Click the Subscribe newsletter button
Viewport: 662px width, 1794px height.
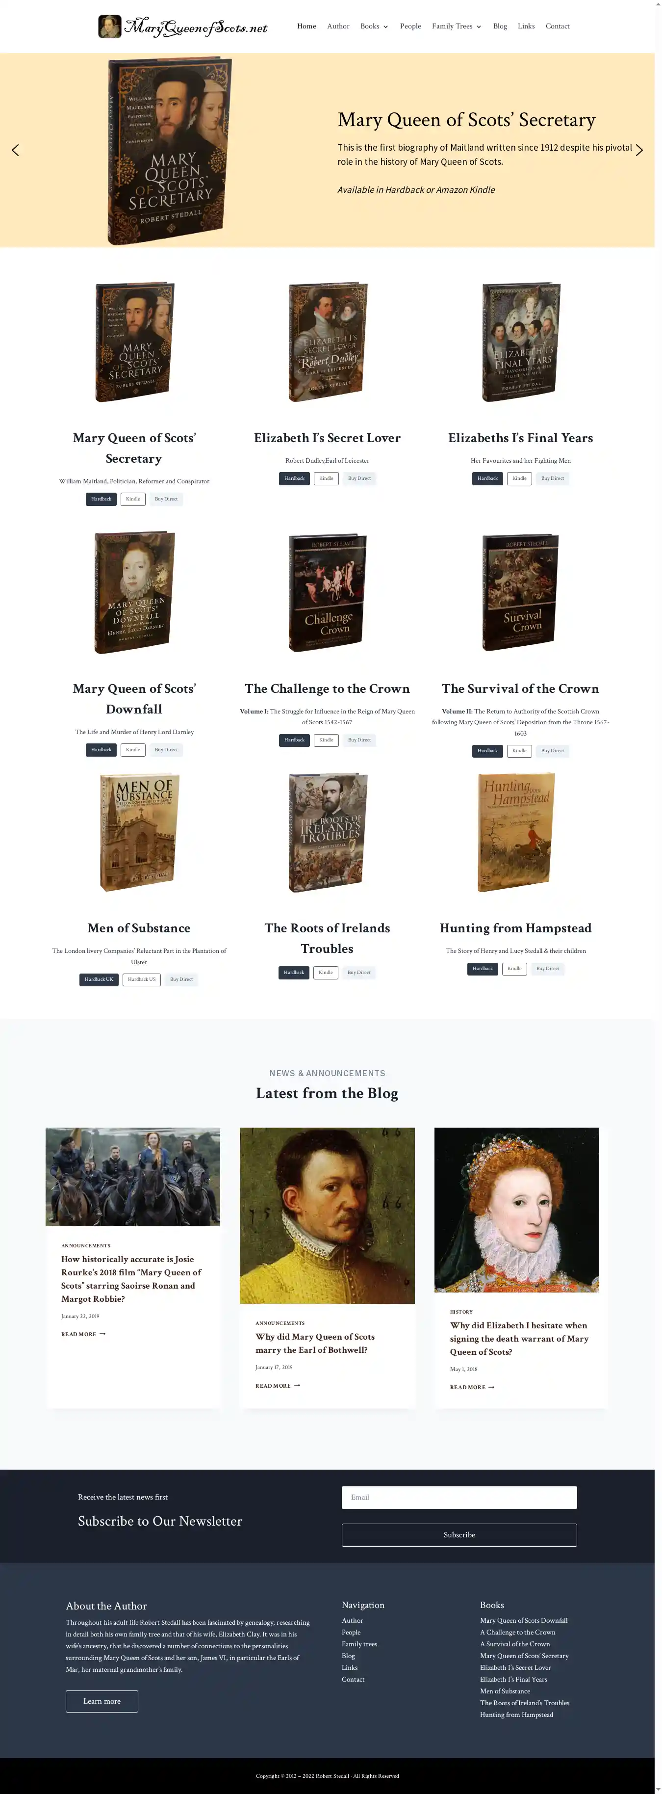(459, 1535)
